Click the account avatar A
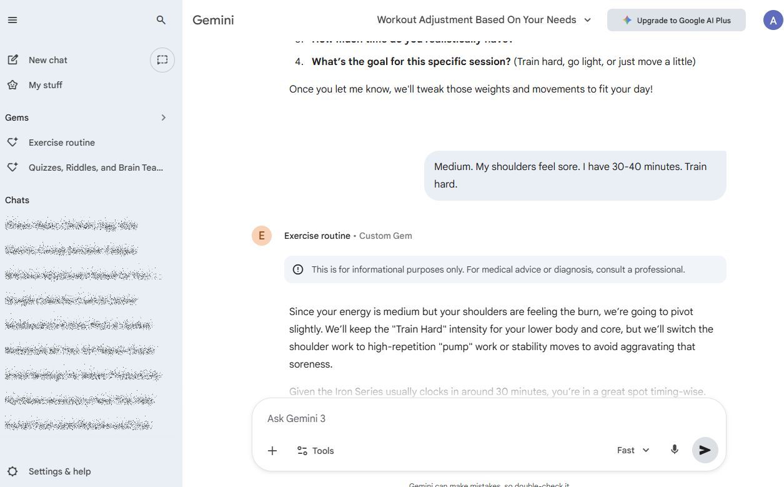 pyautogui.click(x=773, y=20)
